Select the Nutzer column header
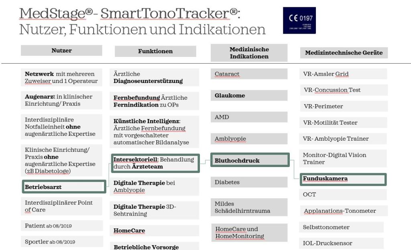Viewport: 411px width, 250px height. [x=61, y=50]
